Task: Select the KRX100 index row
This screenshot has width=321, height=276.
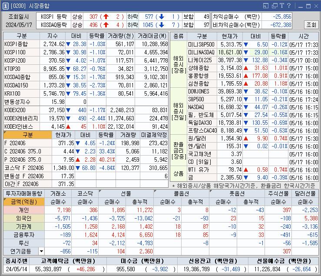Action: 86,93
